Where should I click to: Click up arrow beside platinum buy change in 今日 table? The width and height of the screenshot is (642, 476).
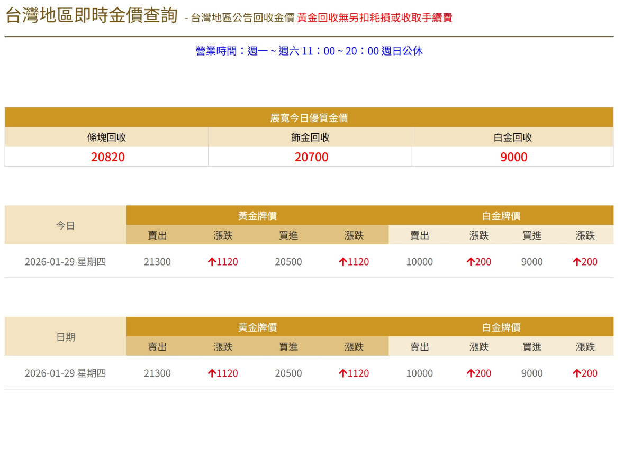(576, 262)
